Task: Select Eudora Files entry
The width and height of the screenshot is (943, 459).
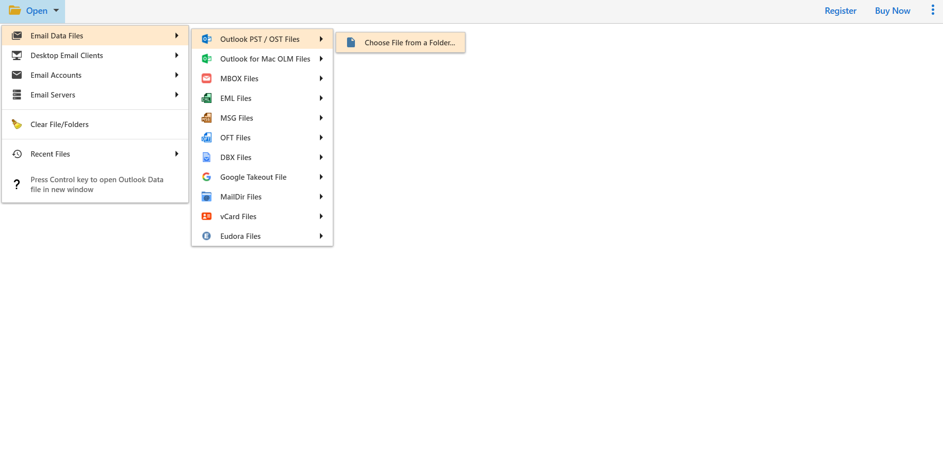Action: click(262, 236)
